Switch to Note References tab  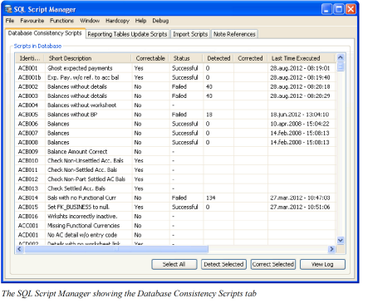(234, 34)
